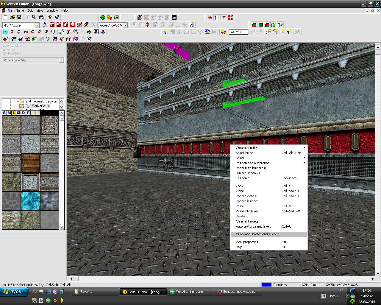381x305 pixels.
Task: Open the None Available entity property dropdown
Action: (x=61, y=60)
